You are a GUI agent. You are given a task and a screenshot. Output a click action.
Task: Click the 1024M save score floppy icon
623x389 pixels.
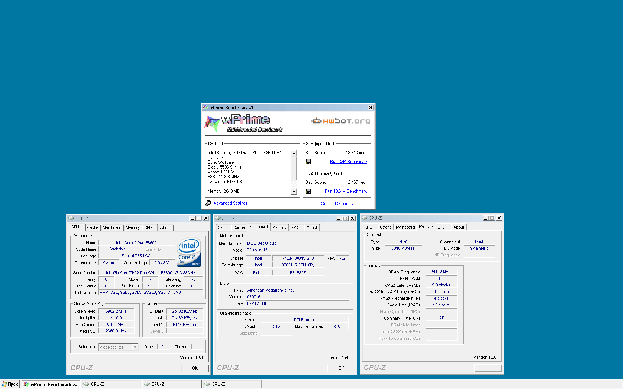(308, 191)
